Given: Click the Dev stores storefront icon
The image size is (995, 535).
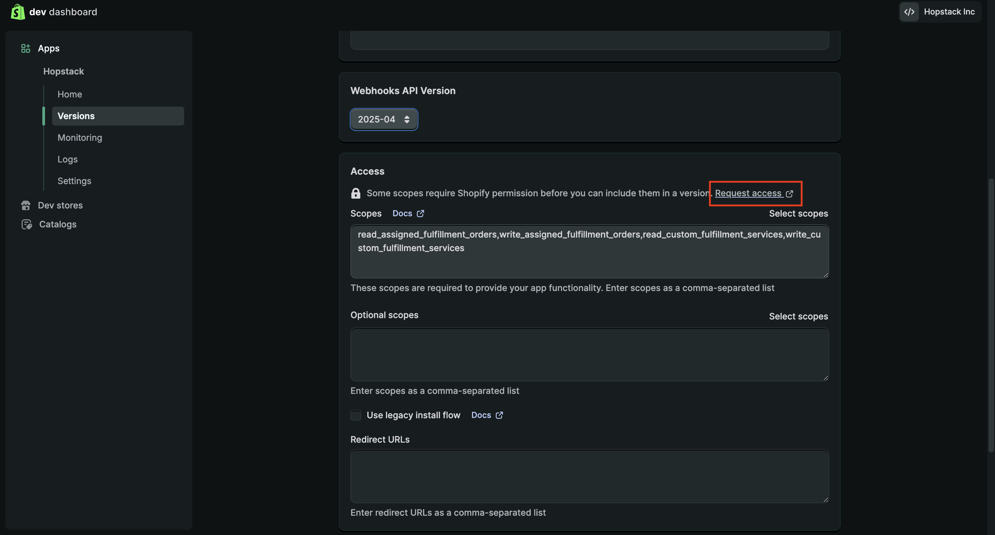Looking at the screenshot, I should click(x=26, y=205).
